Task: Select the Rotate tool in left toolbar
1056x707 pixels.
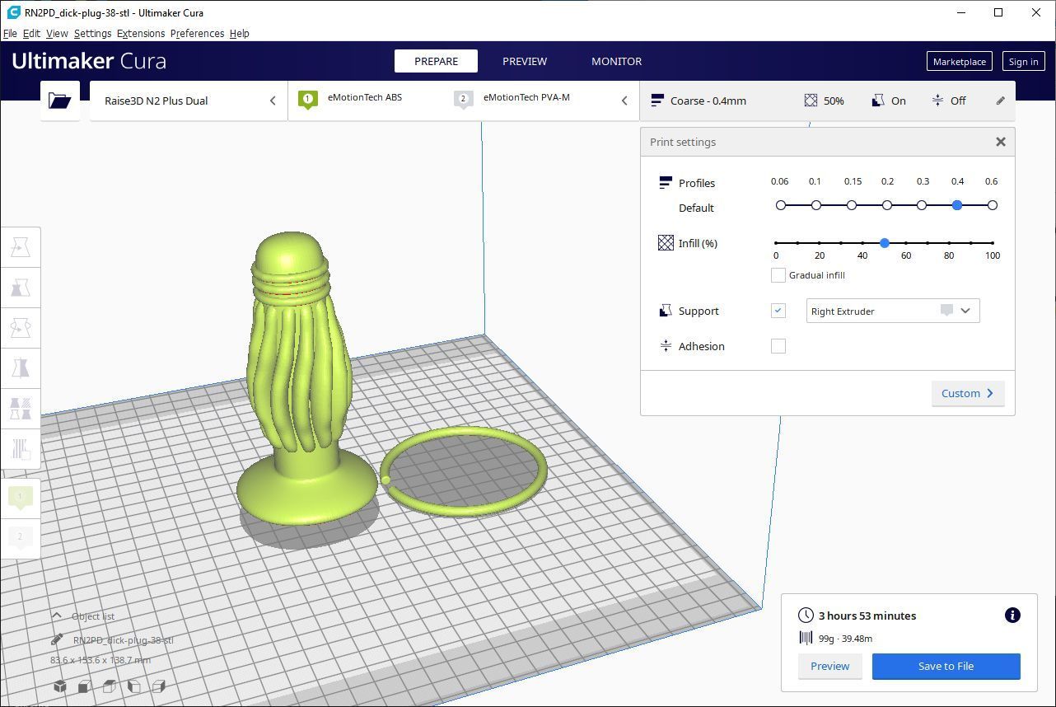Action: 21,327
